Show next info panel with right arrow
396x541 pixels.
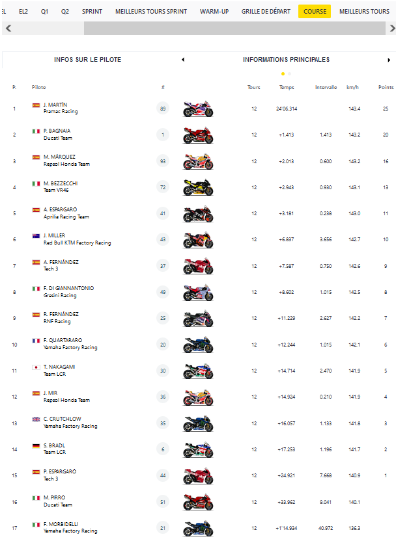[389, 60]
